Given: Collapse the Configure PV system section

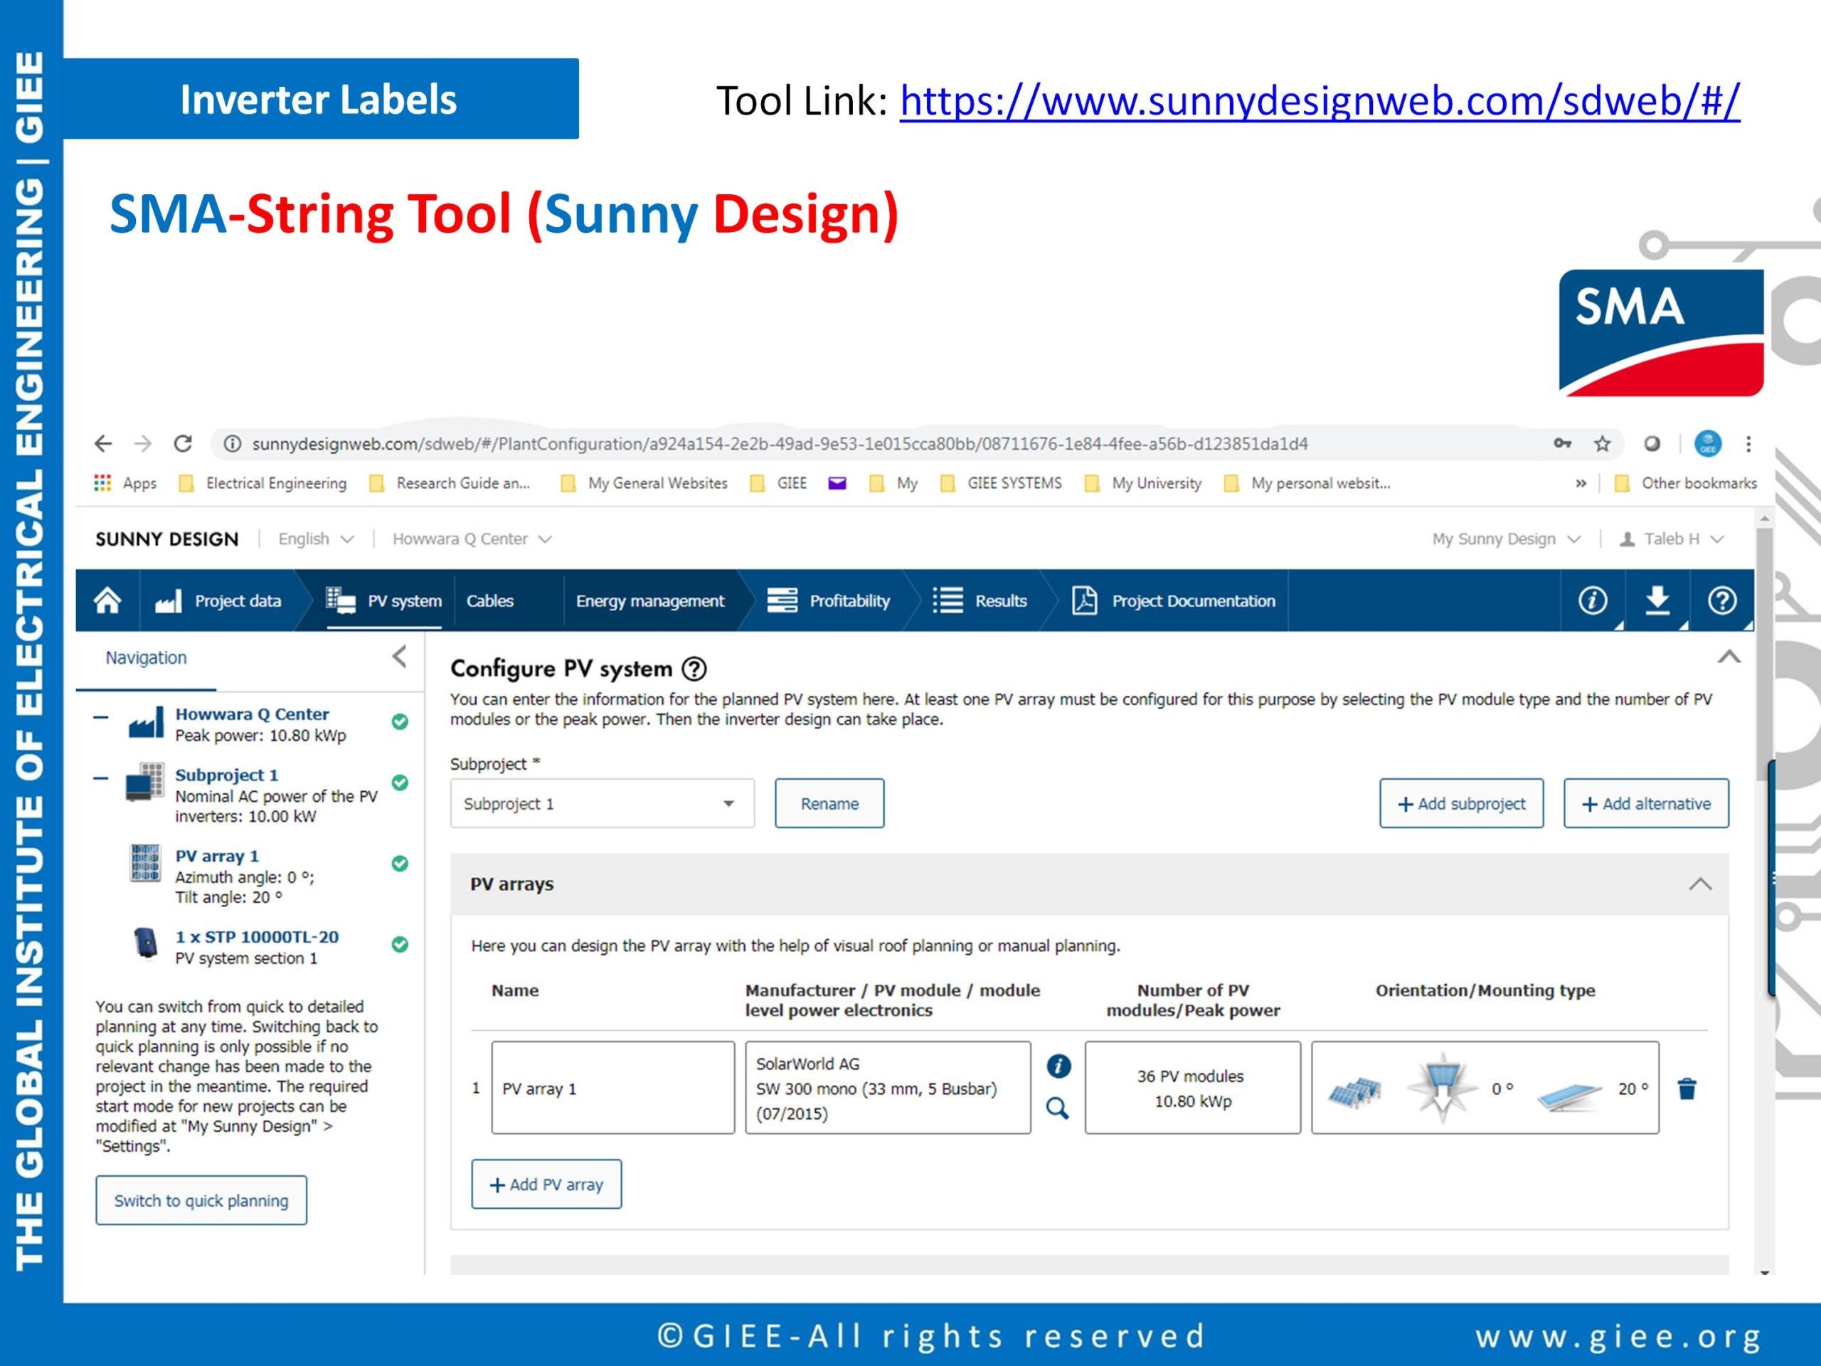Looking at the screenshot, I should (1729, 656).
